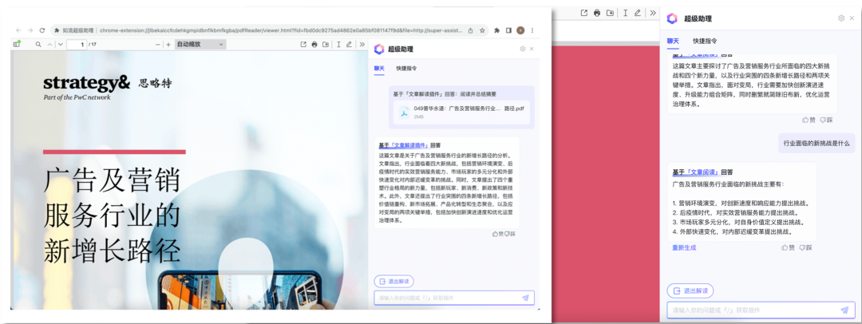This screenshot has width=862, height=324.
Task: Open the 自动缩放 zoom dropdown
Action: point(200,44)
